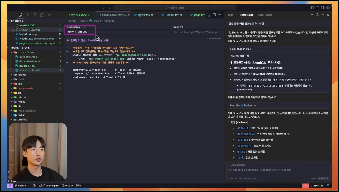Viewport: 339px width, 192px height.
Task: Submit the composer prompt
Action: point(323,178)
